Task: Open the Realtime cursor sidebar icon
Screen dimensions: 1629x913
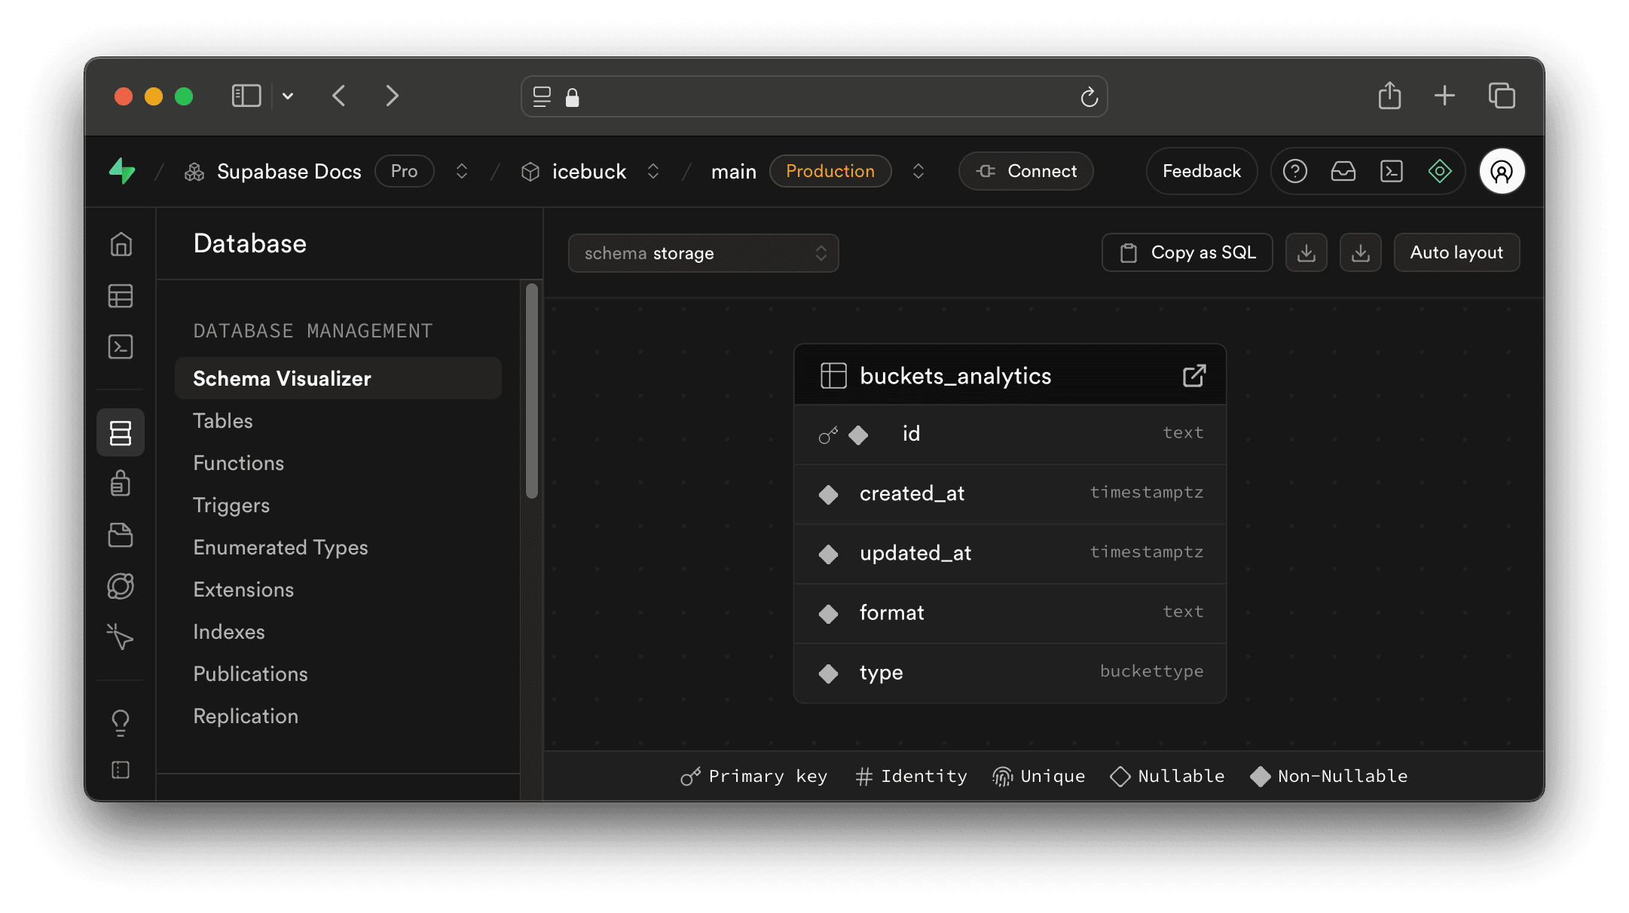Action: tap(121, 637)
